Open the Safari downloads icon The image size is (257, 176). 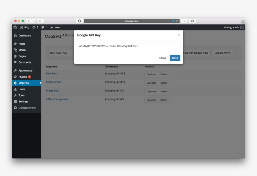pyautogui.click(x=192, y=21)
